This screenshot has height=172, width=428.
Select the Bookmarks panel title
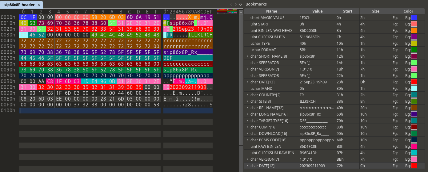tap(256, 4)
